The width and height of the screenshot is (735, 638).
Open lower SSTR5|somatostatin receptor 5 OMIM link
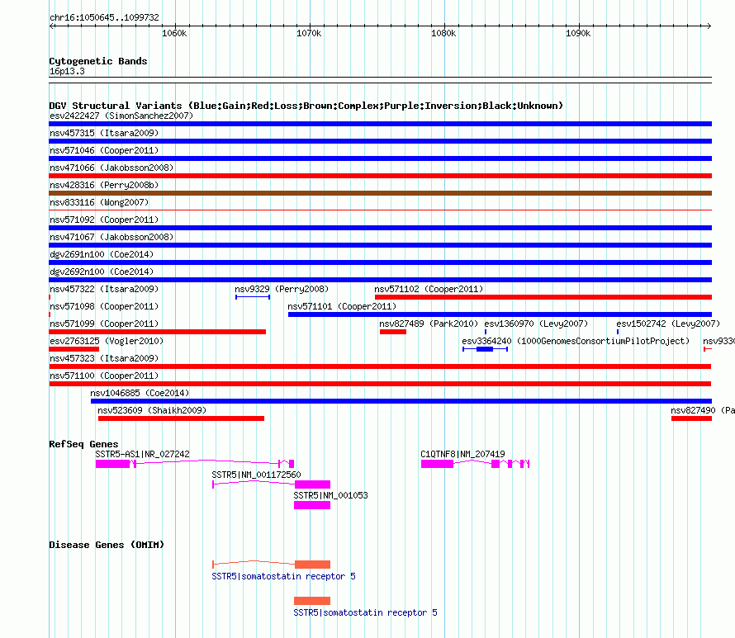pyautogui.click(x=365, y=612)
